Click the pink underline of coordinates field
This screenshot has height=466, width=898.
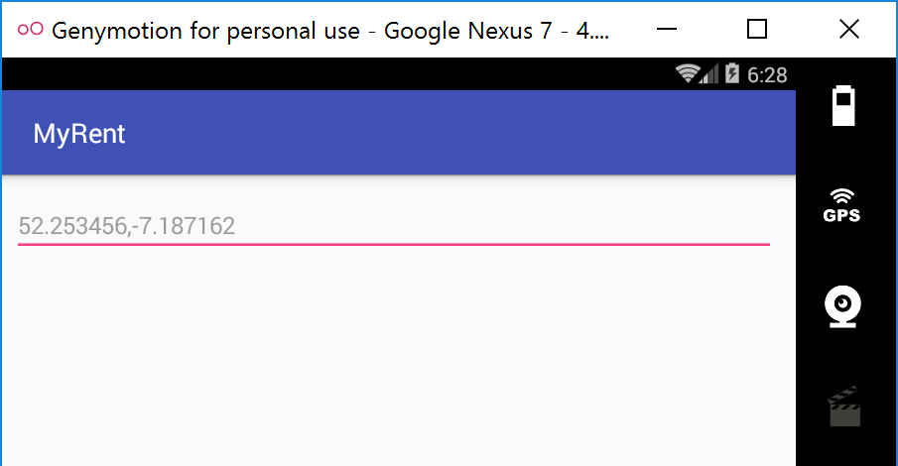(393, 244)
